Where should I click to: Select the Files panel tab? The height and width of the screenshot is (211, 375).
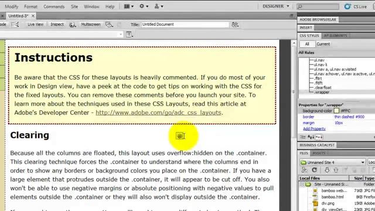[x=304, y=153]
